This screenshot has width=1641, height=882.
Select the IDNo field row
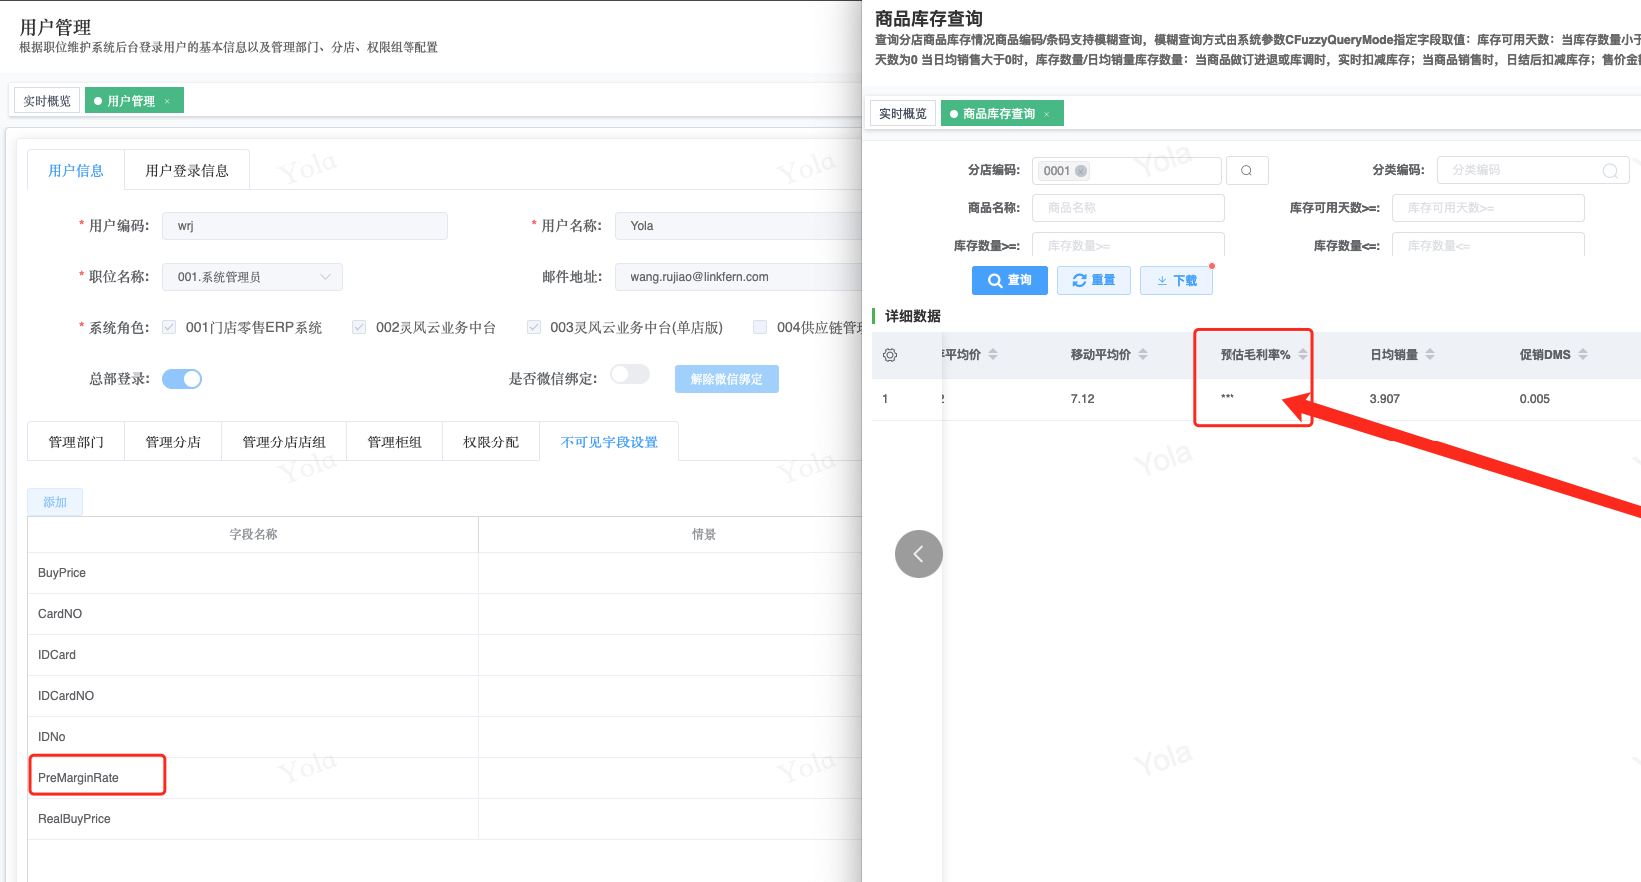(444, 737)
